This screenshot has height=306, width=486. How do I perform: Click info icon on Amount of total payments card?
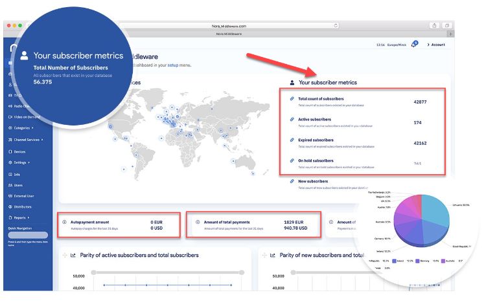click(198, 222)
